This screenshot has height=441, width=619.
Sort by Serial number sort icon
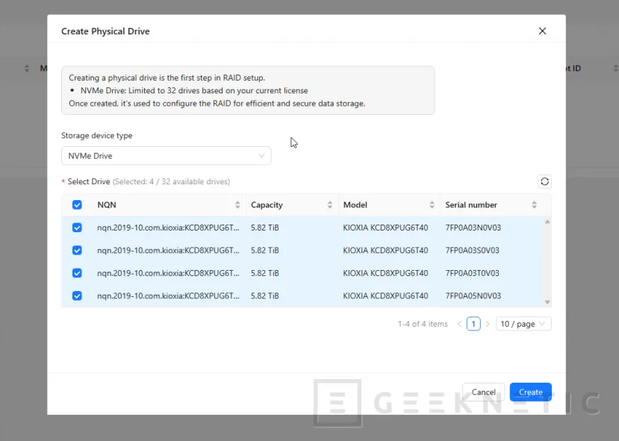point(534,205)
